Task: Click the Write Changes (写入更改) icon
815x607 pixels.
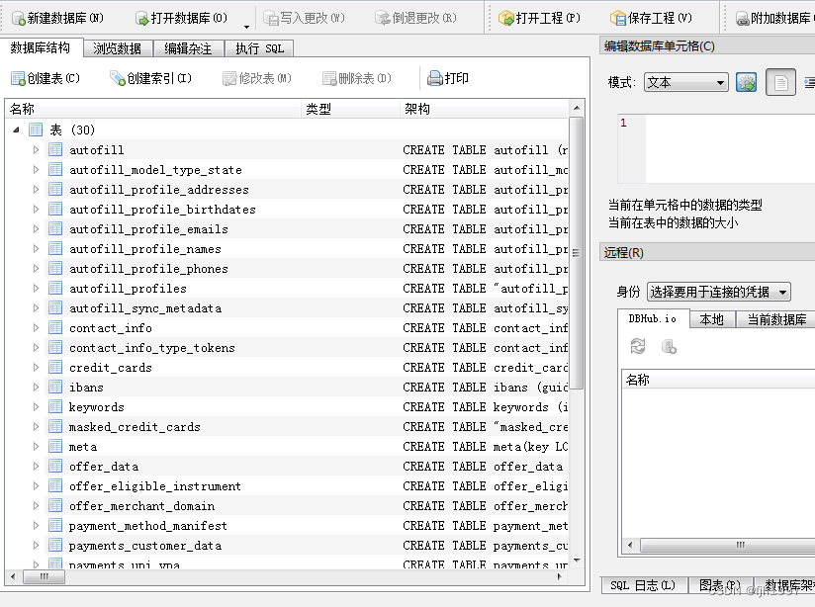Action: tap(271, 19)
